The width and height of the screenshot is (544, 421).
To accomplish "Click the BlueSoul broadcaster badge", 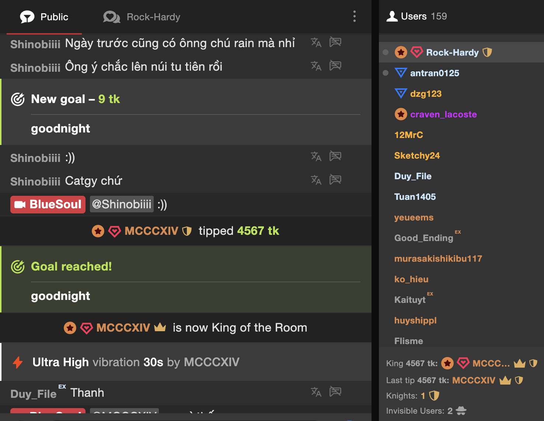I will click(48, 204).
